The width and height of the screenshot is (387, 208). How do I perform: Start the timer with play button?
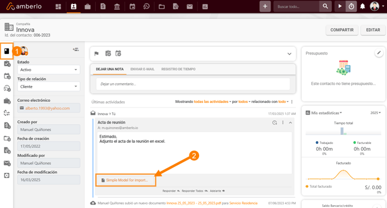(340, 6)
